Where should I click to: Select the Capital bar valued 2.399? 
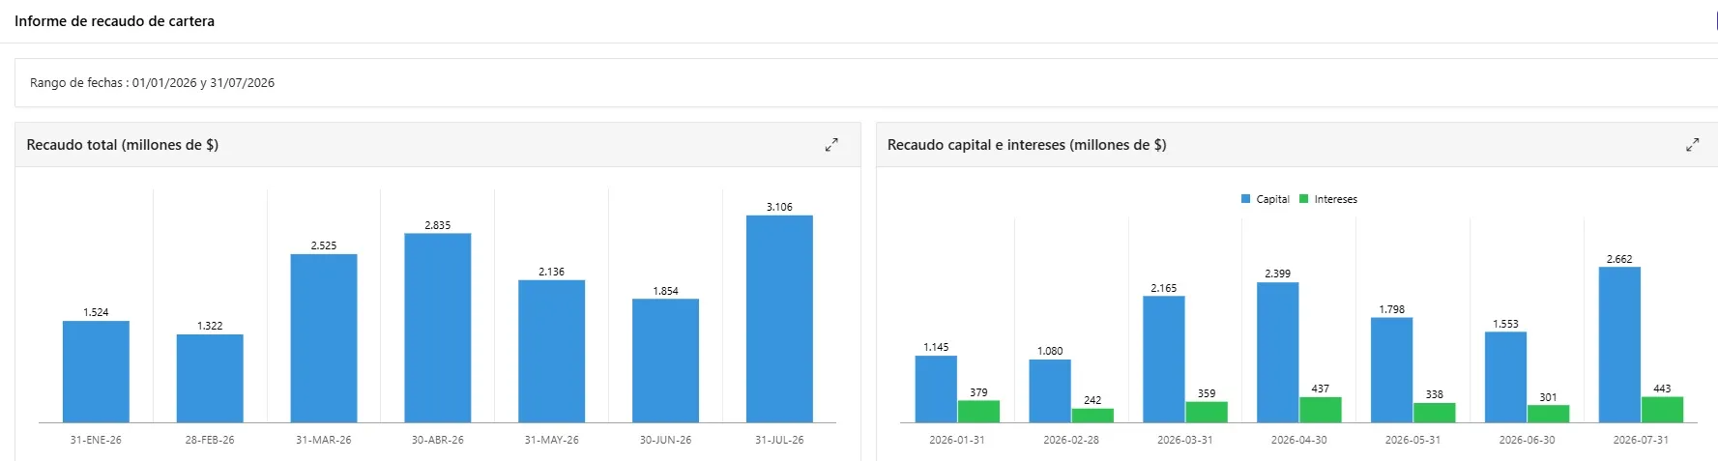pos(1278,353)
